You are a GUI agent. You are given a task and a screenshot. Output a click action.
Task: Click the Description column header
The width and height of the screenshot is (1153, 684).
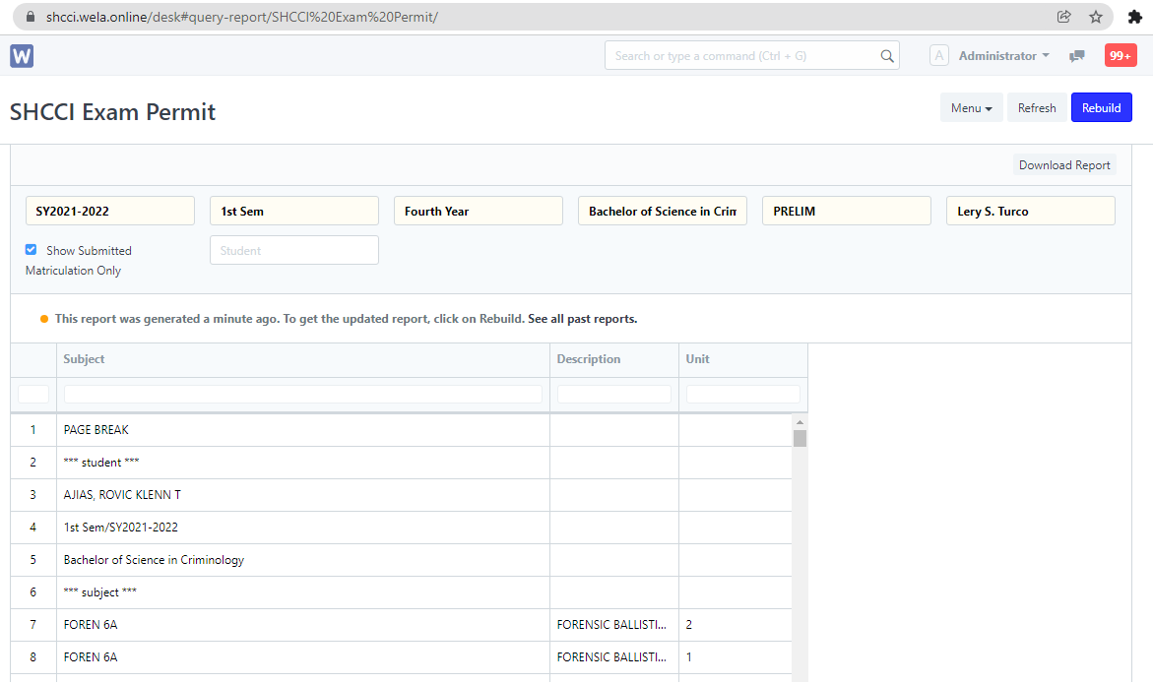(x=588, y=359)
